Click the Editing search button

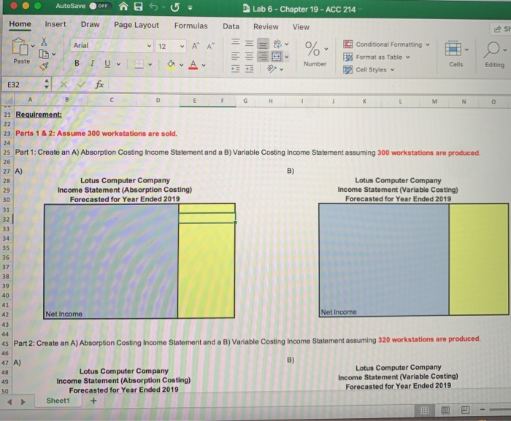click(495, 55)
